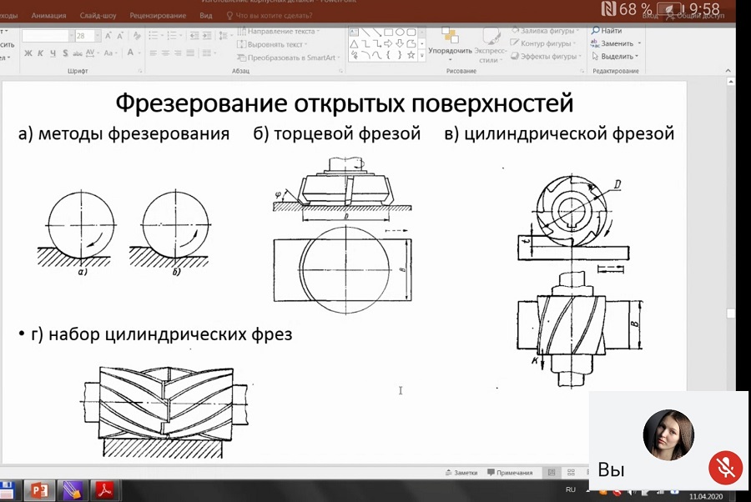Open the Вид tab

[206, 15]
